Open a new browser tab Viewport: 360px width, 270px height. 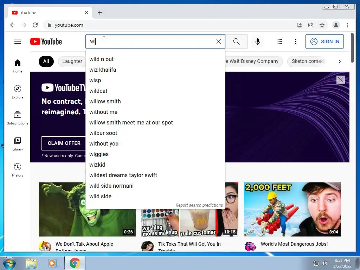(x=99, y=13)
